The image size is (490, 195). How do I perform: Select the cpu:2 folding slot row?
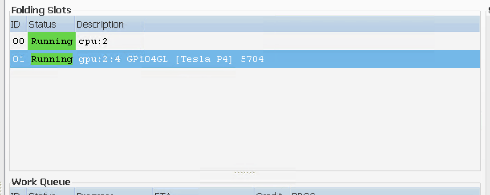pyautogui.click(x=245, y=41)
